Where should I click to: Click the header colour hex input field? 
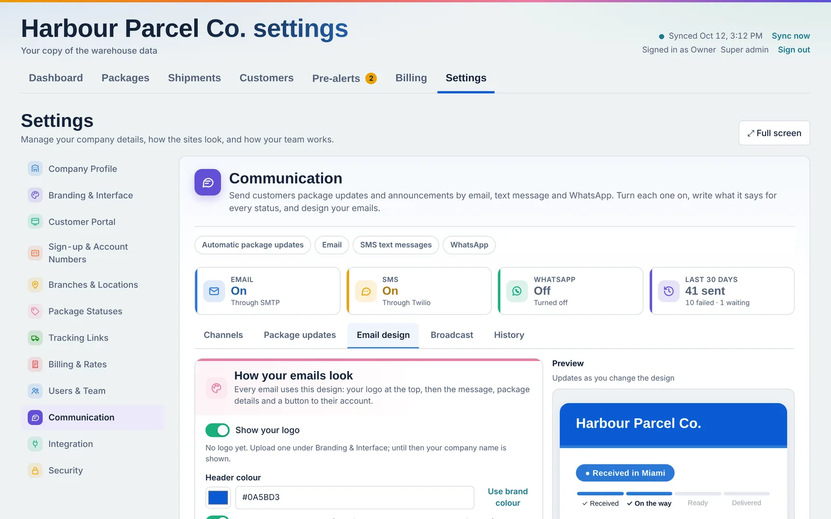tap(355, 498)
